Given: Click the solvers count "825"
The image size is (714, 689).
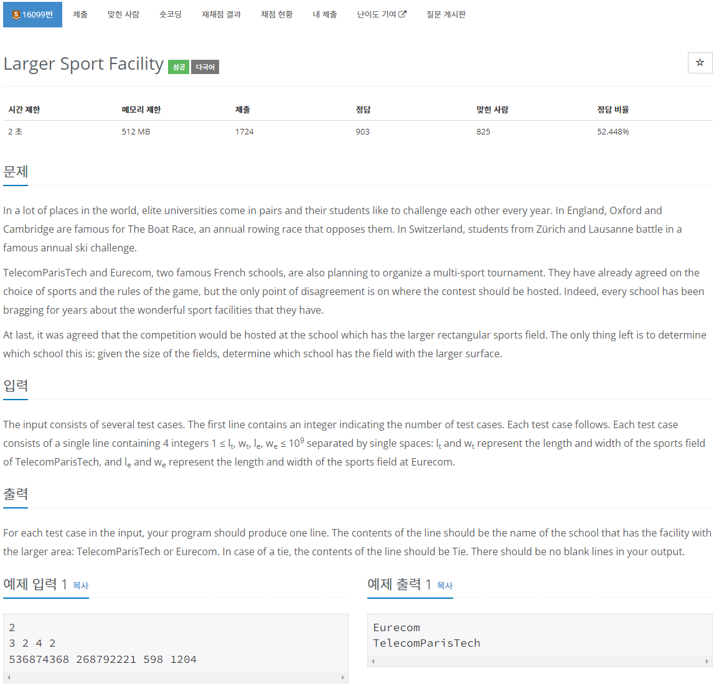Looking at the screenshot, I should 483,131.
